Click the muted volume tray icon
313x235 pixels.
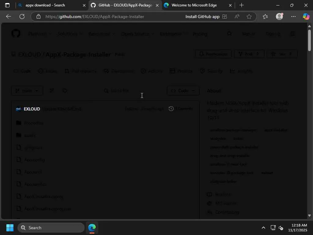point(281,228)
